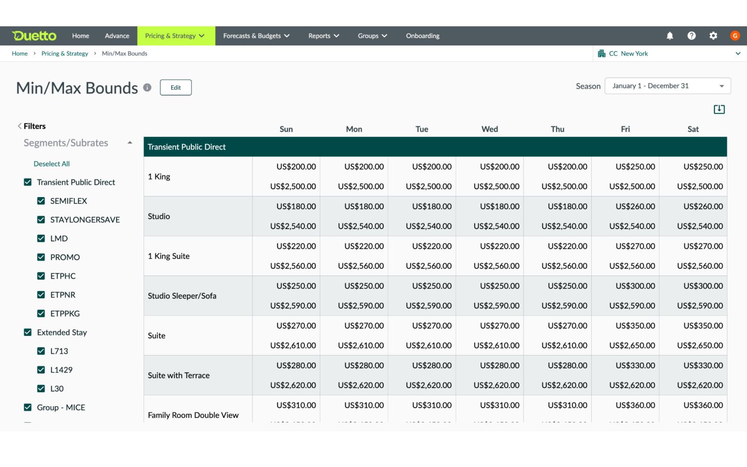Click the export download icon
Image resolution: width=747 pixels, height=467 pixels.
click(x=719, y=109)
